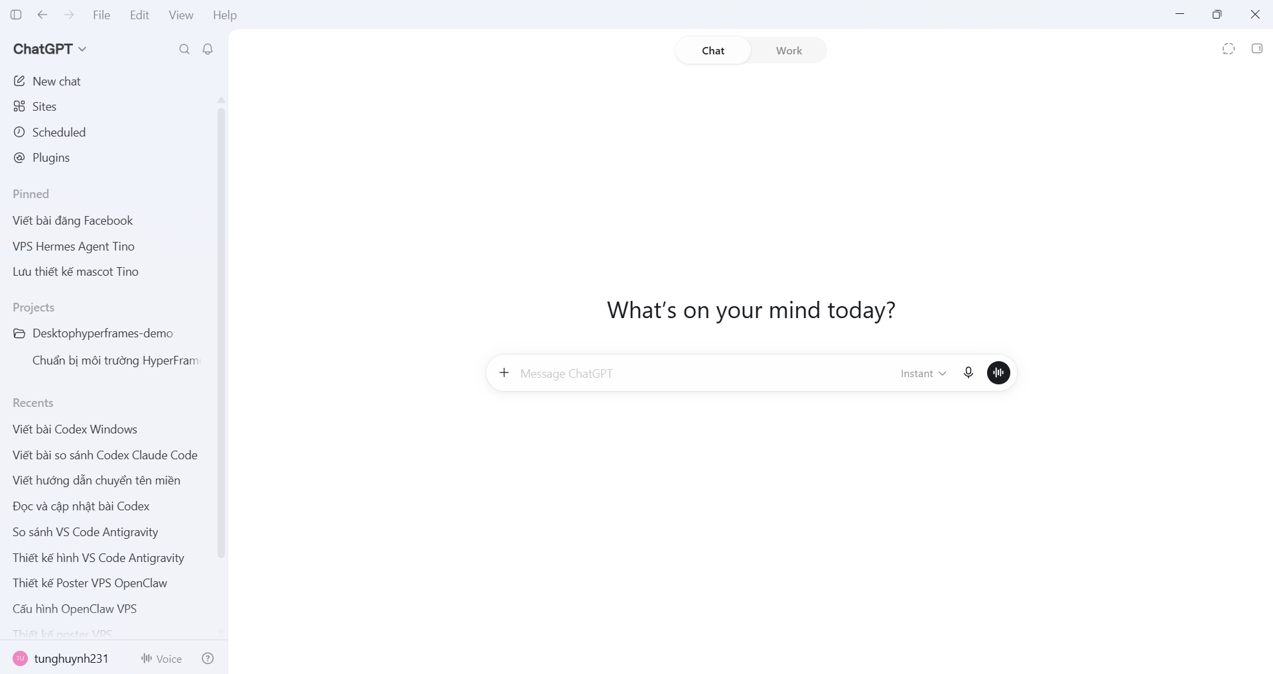Open the help question mark icon
This screenshot has height=674, width=1273.
[208, 658]
